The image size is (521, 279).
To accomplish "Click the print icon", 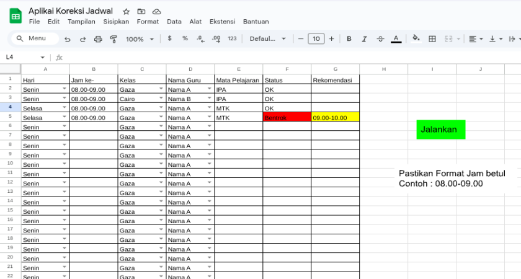I will click(x=98, y=39).
